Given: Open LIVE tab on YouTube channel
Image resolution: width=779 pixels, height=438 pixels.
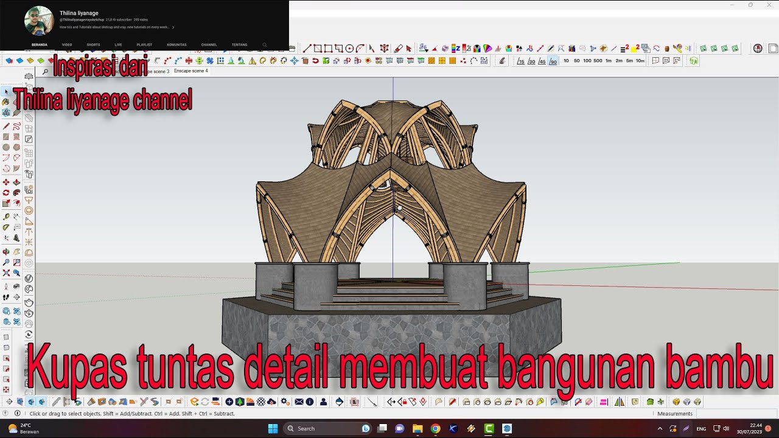Looking at the screenshot, I should click(x=118, y=44).
